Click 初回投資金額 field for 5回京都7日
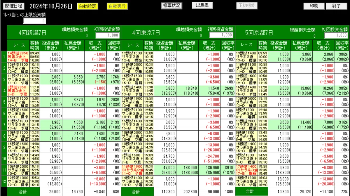This screenshot has height=196, width=350. 336,35
